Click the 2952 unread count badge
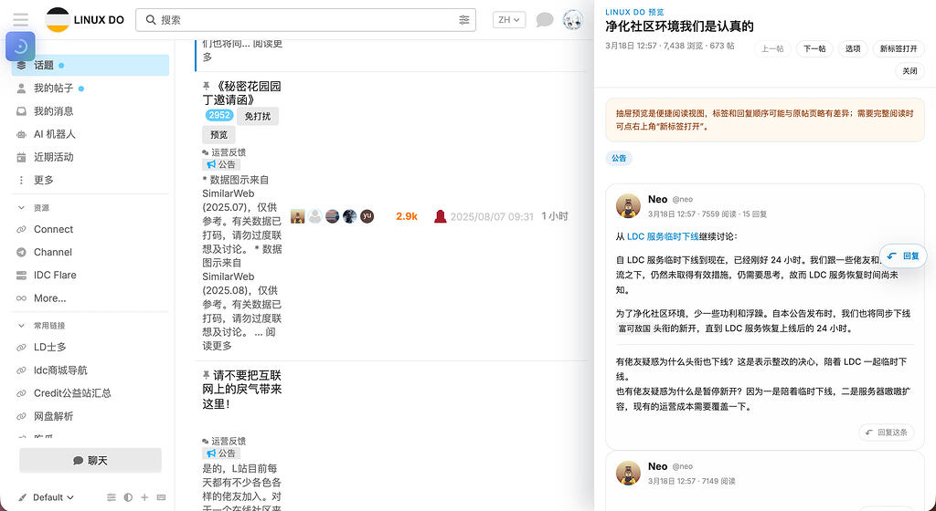The width and height of the screenshot is (936, 511). pyautogui.click(x=219, y=116)
